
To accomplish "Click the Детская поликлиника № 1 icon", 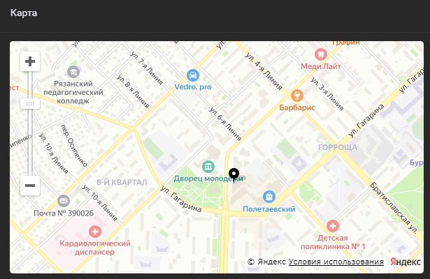I will [x=333, y=225].
